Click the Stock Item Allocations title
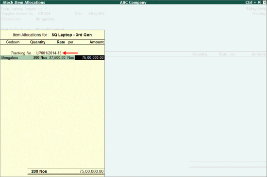 [x=24, y=2]
